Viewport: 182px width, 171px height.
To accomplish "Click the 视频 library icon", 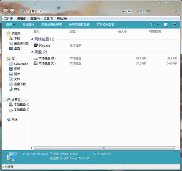I will coord(11,69).
